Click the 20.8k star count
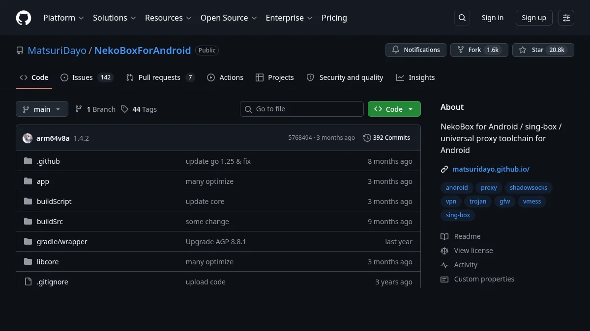 click(557, 50)
